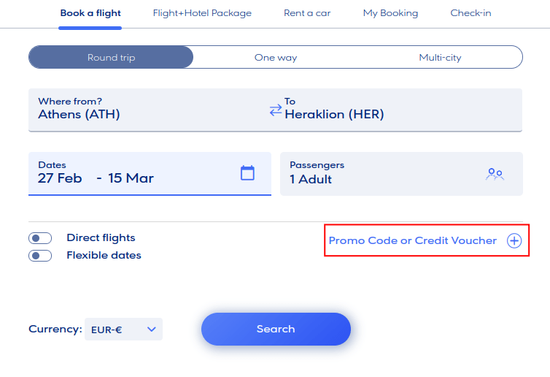Open the Check-in tab
The height and width of the screenshot is (377, 550).
pos(472,13)
